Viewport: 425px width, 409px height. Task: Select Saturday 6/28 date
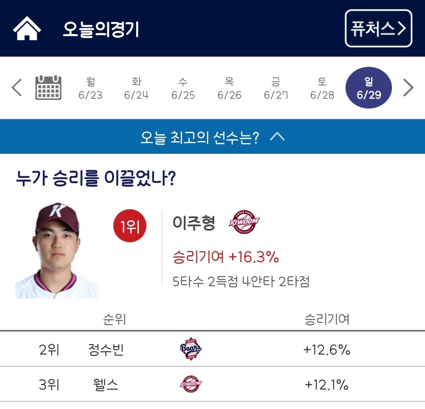click(x=322, y=88)
